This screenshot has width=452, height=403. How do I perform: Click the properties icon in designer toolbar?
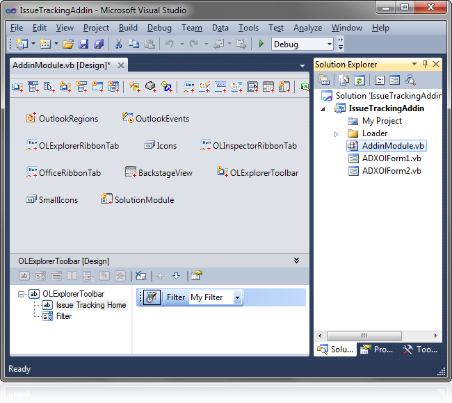click(x=197, y=276)
